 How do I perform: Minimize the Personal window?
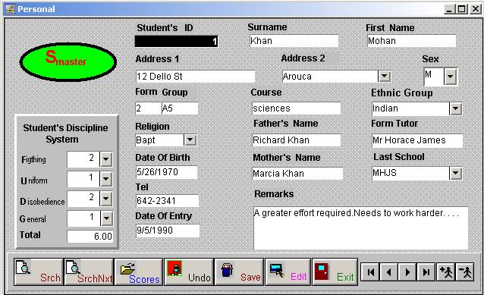(449, 9)
